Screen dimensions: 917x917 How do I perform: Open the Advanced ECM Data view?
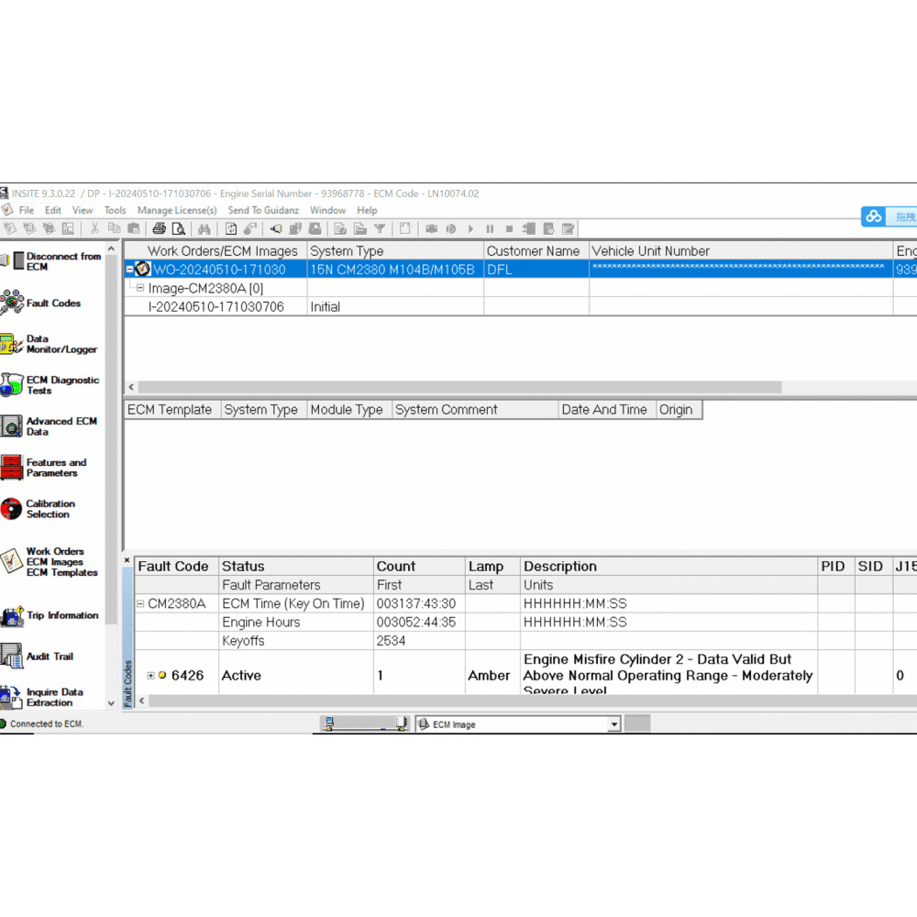click(x=20, y=425)
